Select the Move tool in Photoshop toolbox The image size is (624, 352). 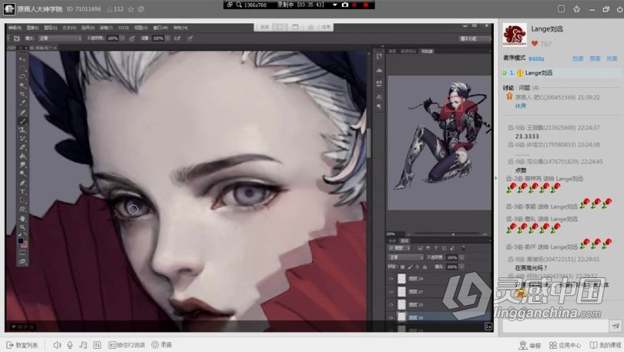[x=22, y=59]
